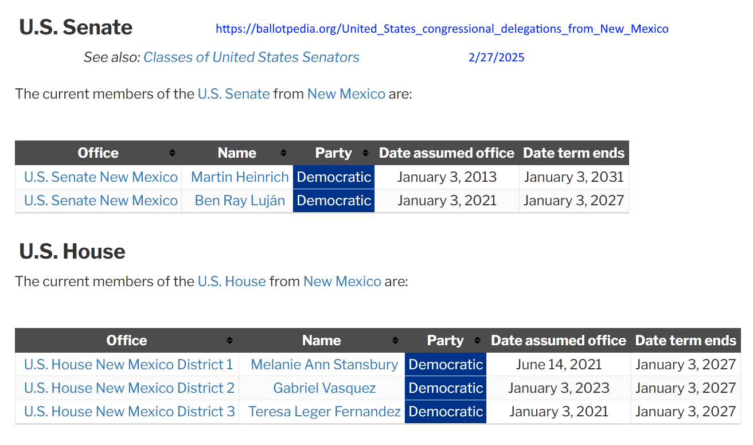Sort House table by Name arrows
Viewport: 753px width, 445px height.
(x=395, y=341)
